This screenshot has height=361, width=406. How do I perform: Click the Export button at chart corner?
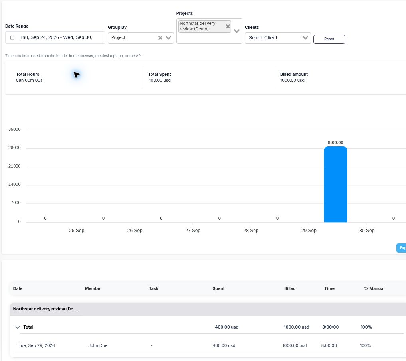tap(401, 248)
